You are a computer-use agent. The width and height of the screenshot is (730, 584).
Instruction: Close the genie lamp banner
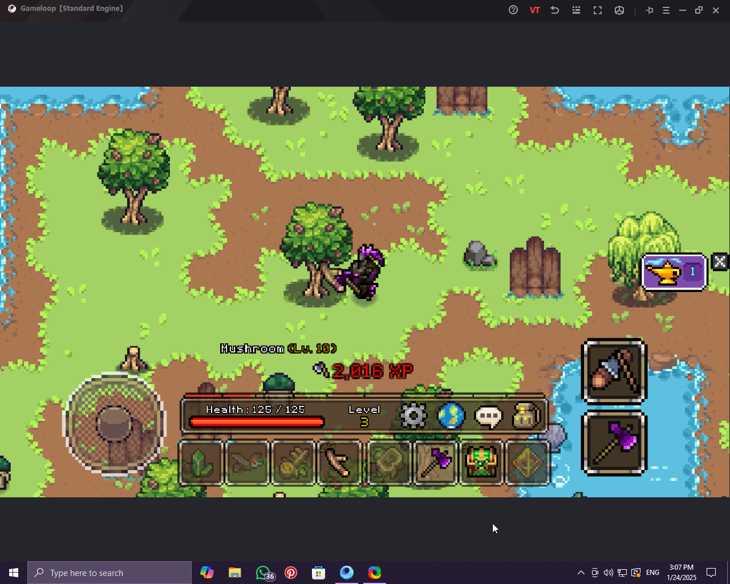point(720,261)
